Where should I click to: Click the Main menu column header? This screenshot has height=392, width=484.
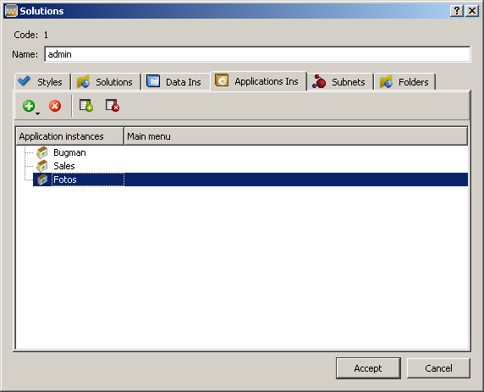[x=295, y=136]
